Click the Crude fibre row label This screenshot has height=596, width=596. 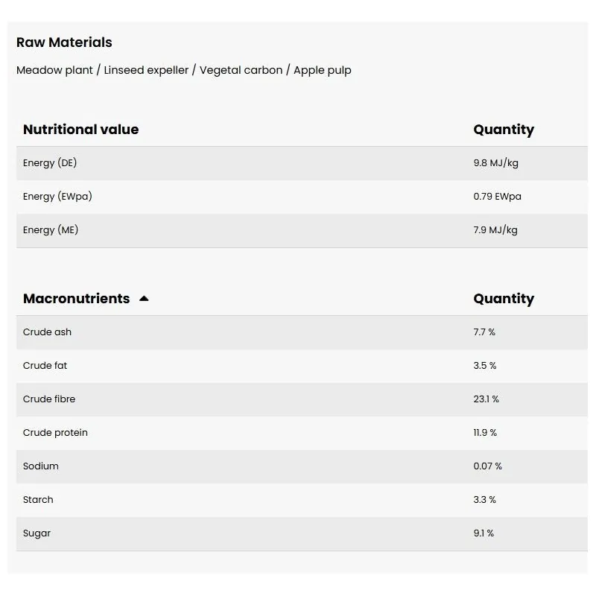pos(49,399)
